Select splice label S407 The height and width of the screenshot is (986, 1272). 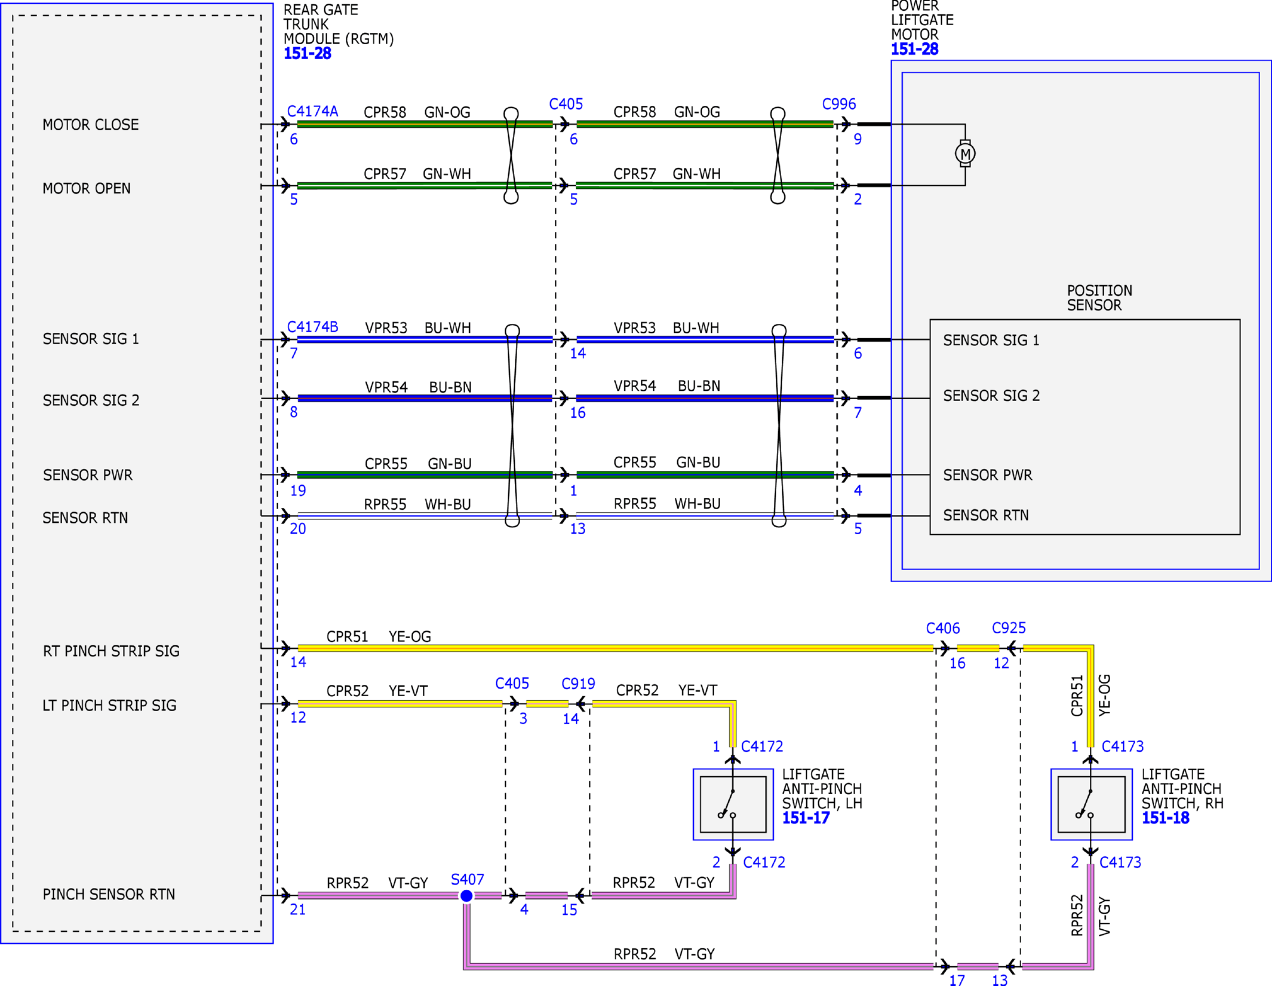(467, 880)
